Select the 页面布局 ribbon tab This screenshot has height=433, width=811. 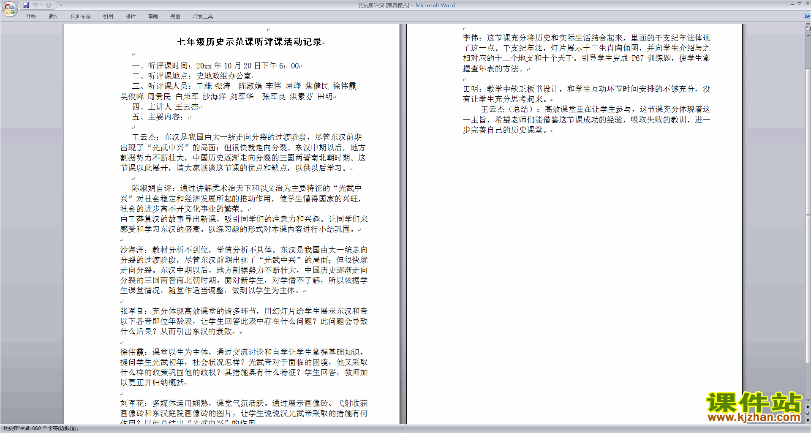81,16
